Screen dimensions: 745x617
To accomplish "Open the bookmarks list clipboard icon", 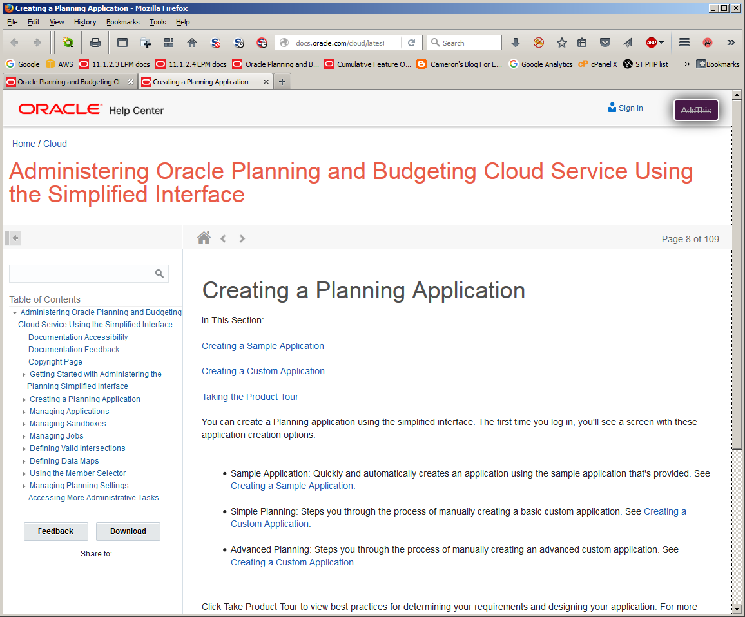I will click(582, 43).
